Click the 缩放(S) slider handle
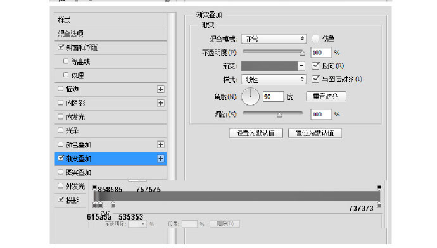Image resolution: width=437 pixels, height=248 pixels. coord(279,115)
